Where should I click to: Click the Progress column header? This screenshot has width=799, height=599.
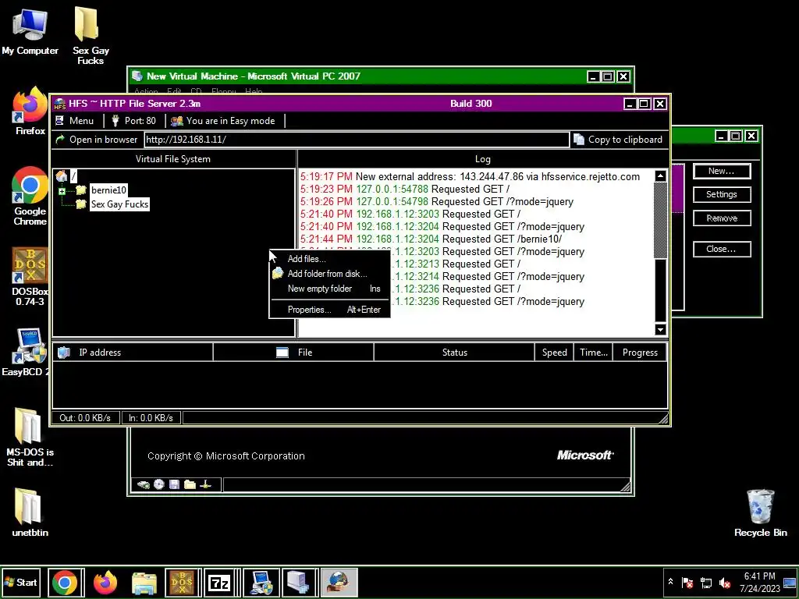(640, 353)
